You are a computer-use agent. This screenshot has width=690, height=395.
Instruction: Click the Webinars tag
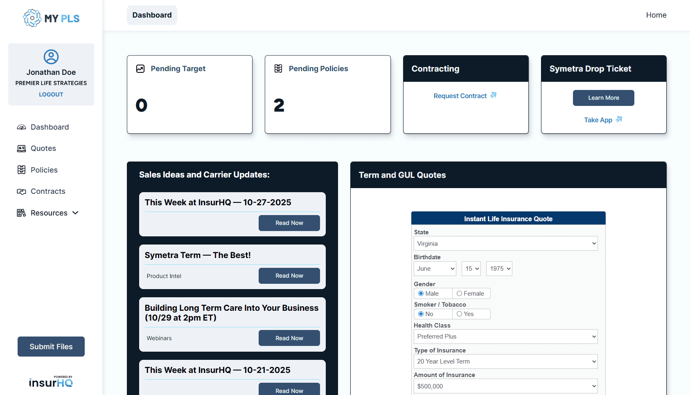[159, 338]
